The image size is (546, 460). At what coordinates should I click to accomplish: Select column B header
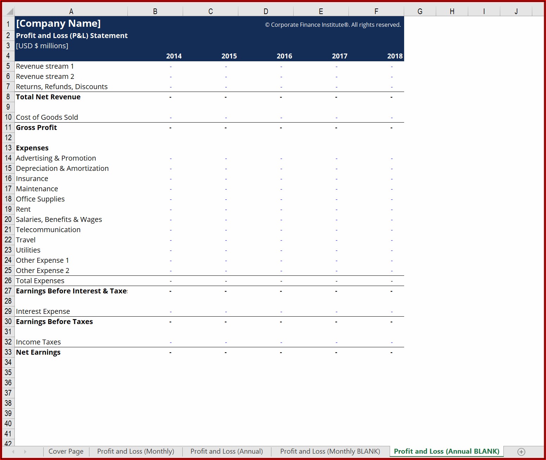tap(155, 11)
